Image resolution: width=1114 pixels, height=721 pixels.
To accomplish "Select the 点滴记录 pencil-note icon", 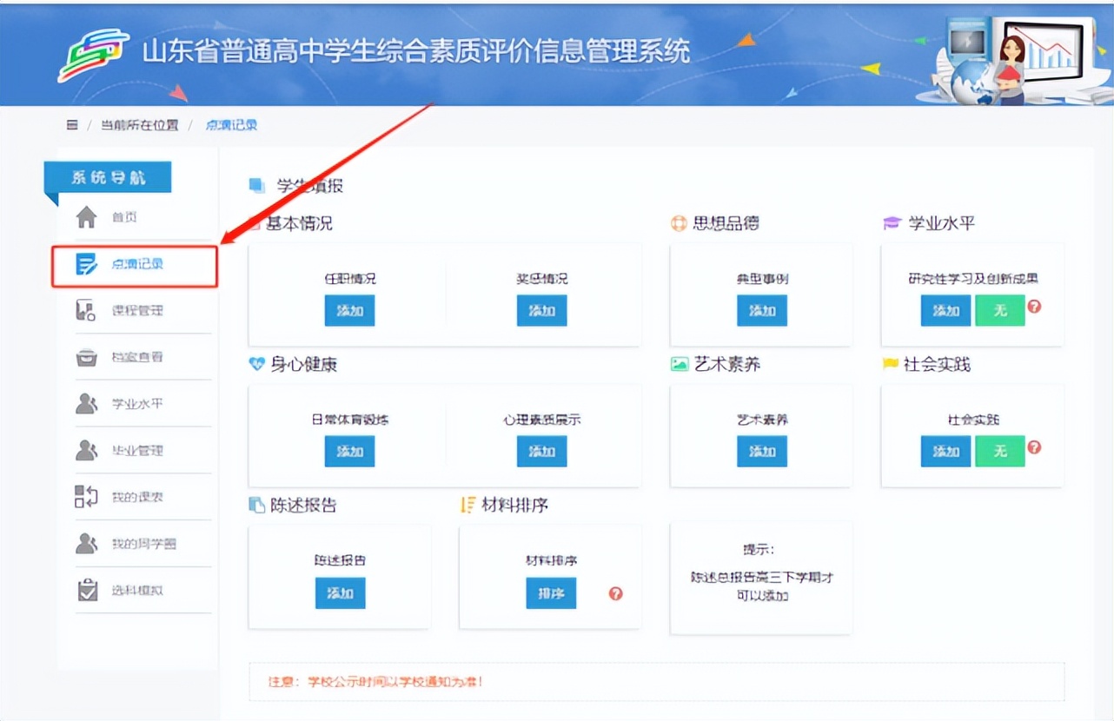I will tap(86, 264).
